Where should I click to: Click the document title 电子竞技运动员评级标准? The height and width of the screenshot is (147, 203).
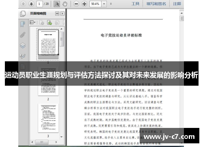121,35
